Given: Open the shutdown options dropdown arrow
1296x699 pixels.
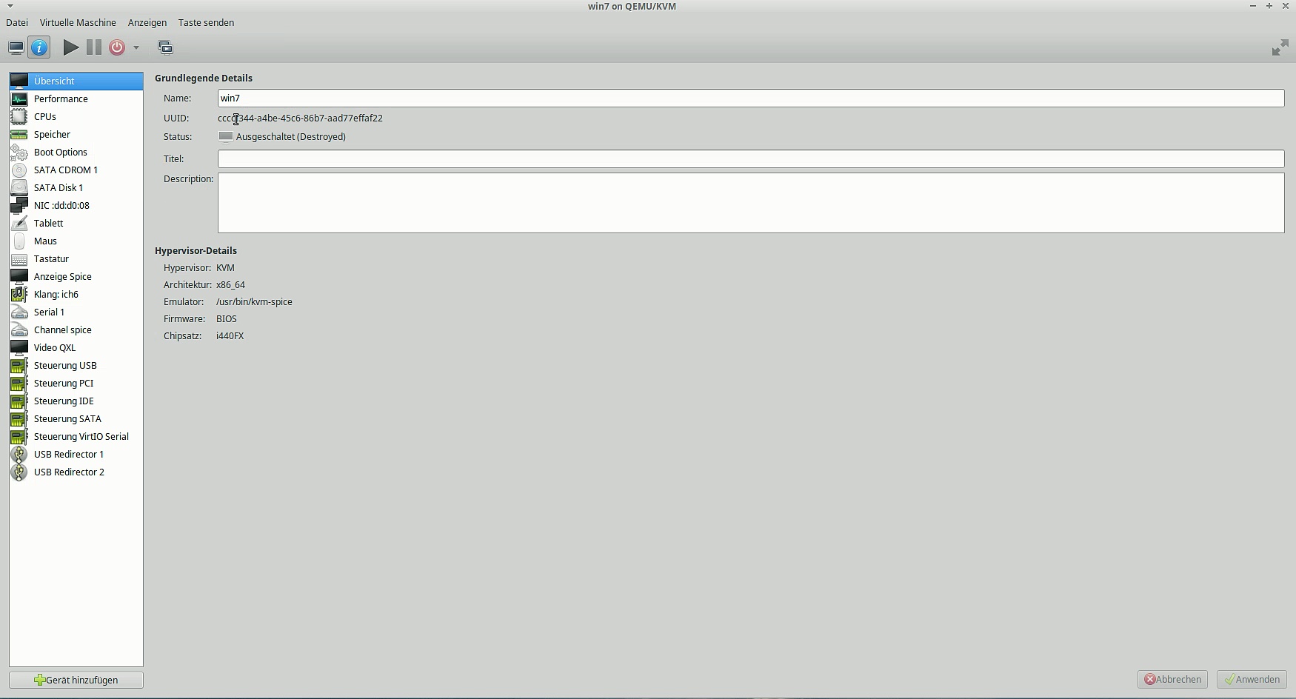Looking at the screenshot, I should (x=136, y=48).
